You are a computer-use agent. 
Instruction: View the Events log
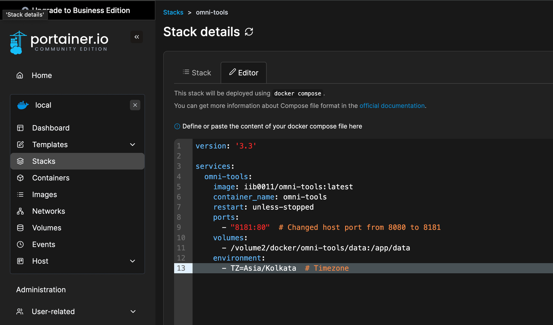44,244
